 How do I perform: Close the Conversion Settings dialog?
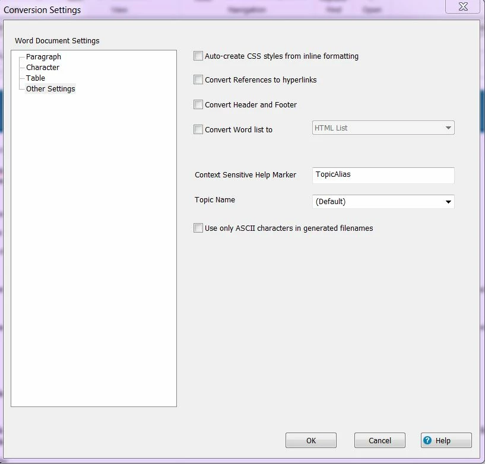tap(462, 7)
